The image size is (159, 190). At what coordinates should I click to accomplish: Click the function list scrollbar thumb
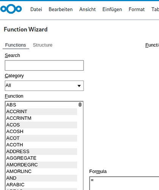point(80,104)
